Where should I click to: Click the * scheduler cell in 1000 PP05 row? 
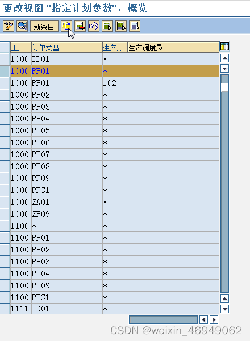coord(115,130)
